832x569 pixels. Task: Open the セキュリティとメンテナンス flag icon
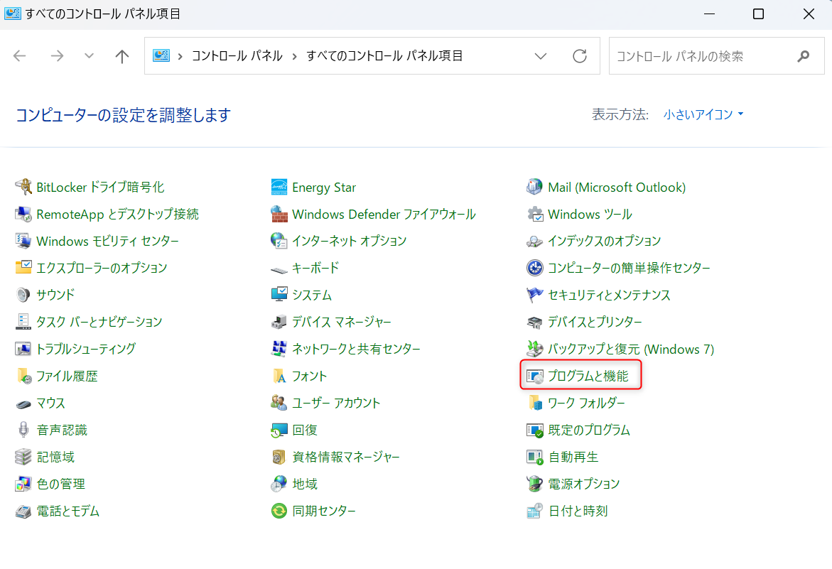pos(534,295)
